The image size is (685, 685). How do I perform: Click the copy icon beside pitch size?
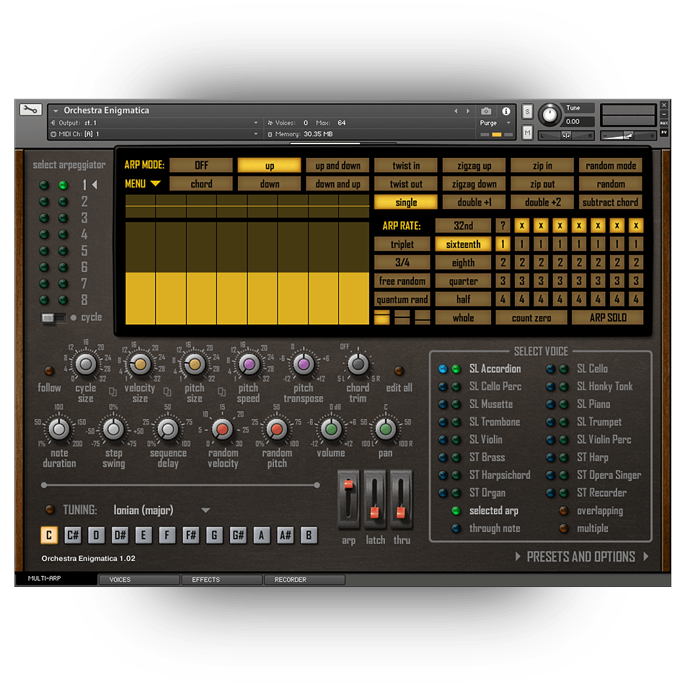pos(222,391)
